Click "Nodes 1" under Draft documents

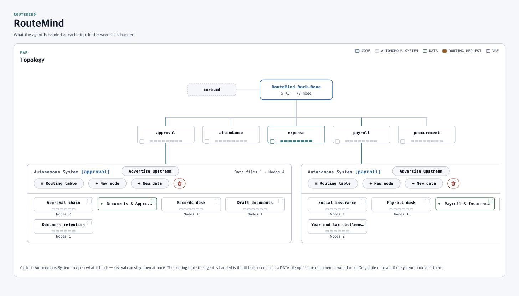[255, 214]
